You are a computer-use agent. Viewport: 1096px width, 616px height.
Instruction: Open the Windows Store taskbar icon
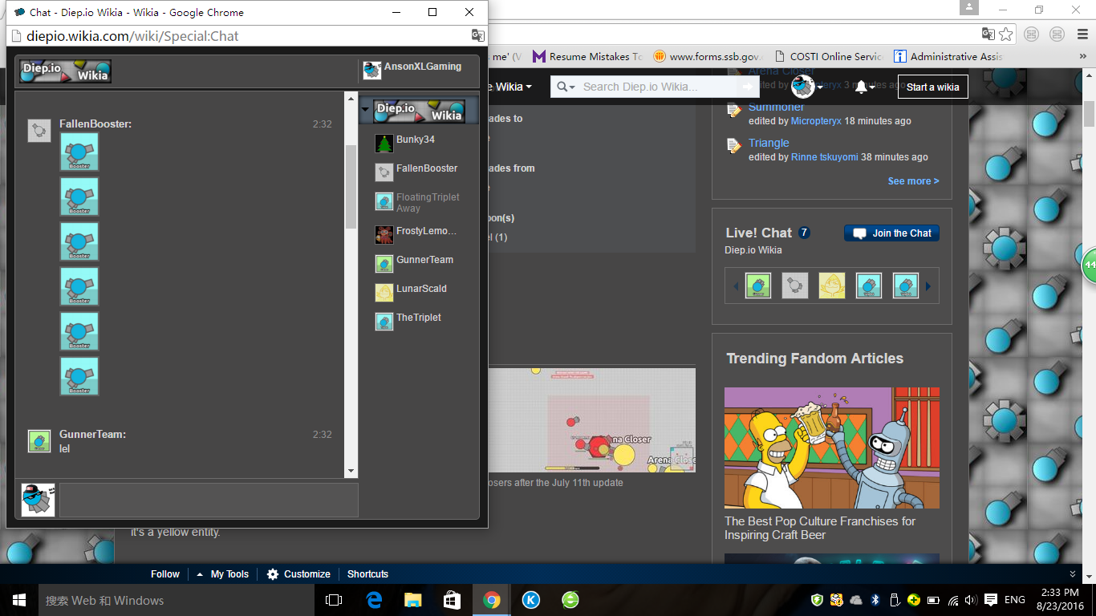coord(453,600)
